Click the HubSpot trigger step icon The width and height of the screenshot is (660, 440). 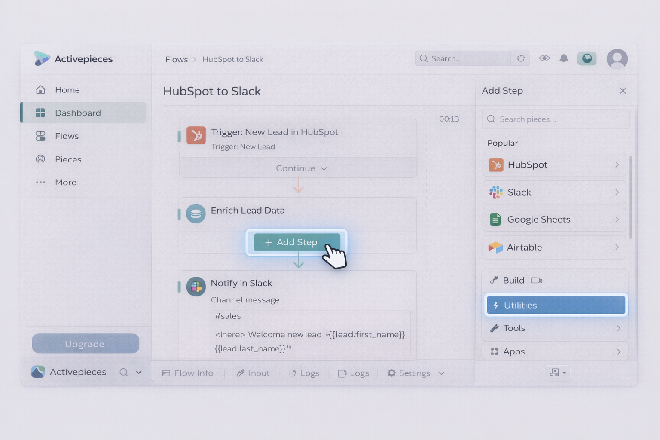(x=196, y=135)
